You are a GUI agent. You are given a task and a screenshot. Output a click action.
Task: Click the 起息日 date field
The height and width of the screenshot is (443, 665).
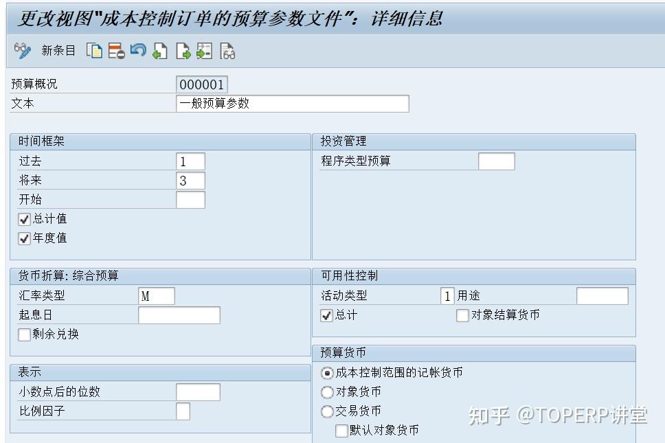(179, 315)
